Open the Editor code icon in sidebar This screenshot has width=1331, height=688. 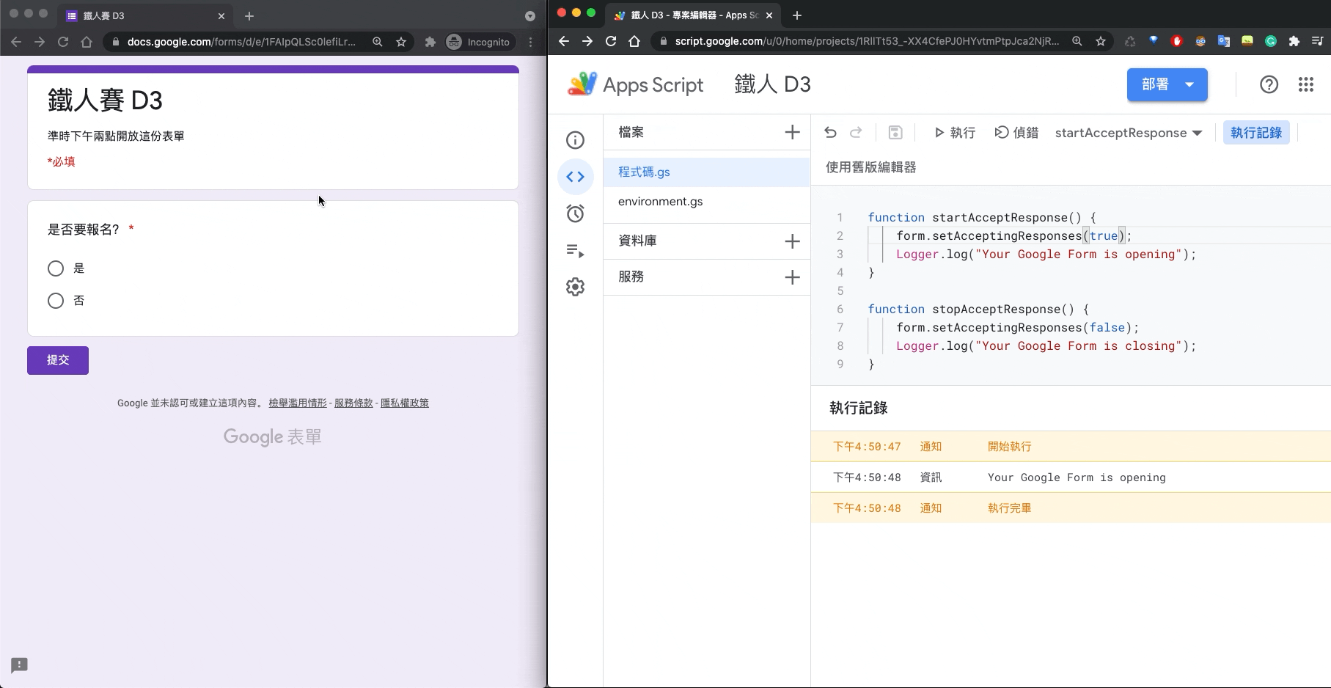click(576, 177)
